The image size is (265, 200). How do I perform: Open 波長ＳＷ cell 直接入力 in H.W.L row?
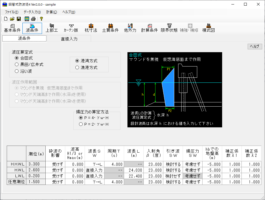click(95, 170)
